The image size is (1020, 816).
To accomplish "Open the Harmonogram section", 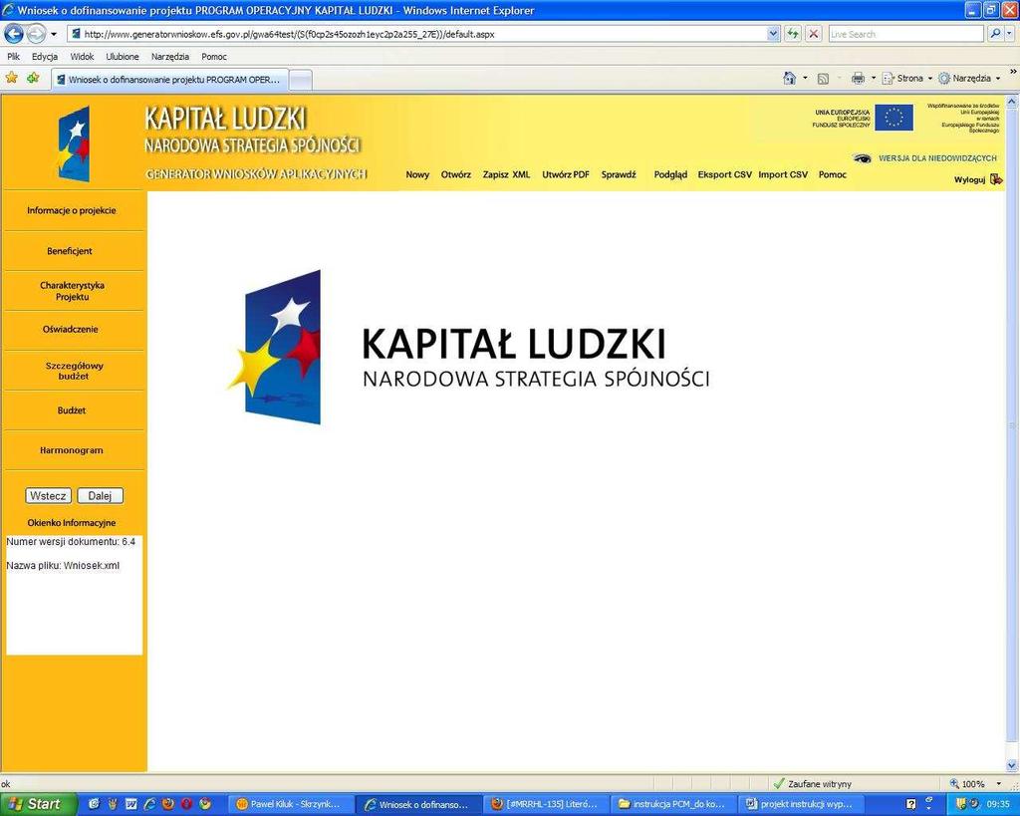I will pyautogui.click(x=72, y=450).
